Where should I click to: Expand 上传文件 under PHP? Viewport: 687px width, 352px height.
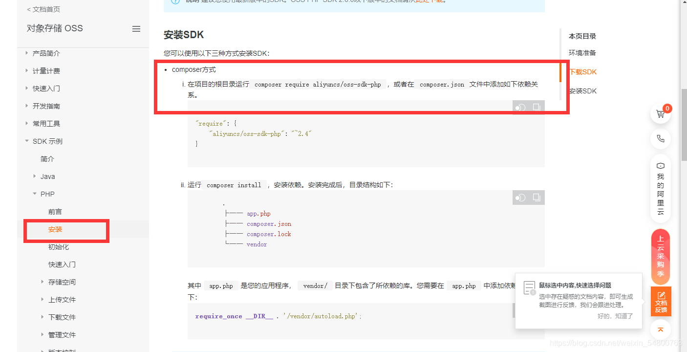click(x=43, y=299)
